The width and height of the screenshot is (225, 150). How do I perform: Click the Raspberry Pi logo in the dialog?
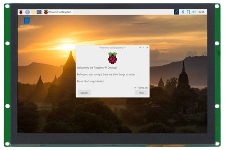point(112,58)
